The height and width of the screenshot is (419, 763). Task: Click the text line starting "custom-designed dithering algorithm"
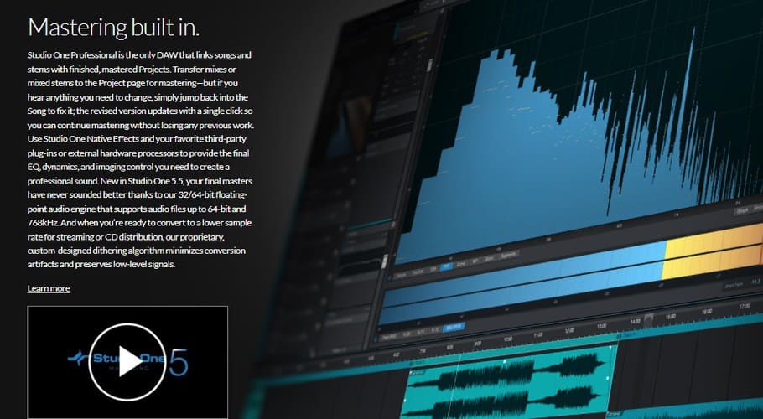(x=136, y=251)
